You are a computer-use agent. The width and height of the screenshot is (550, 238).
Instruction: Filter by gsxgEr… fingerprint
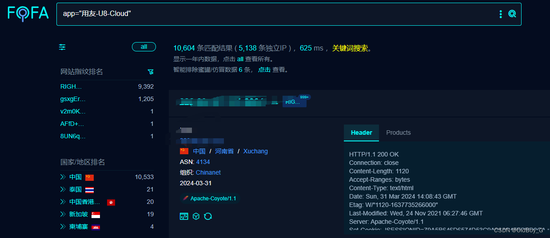tap(73, 99)
